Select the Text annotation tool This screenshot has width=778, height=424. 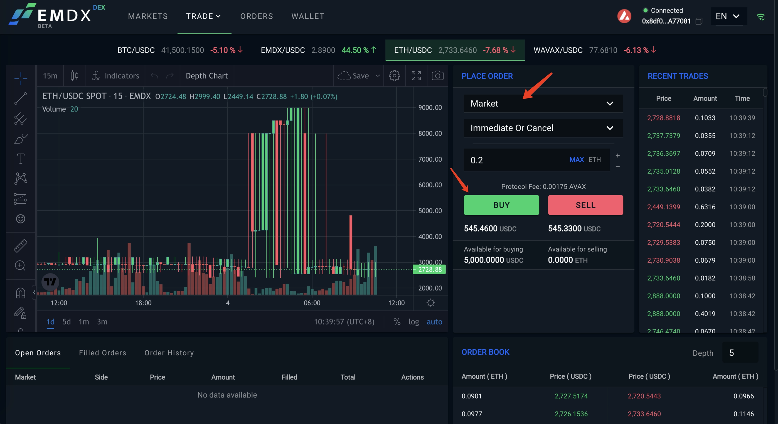click(21, 159)
